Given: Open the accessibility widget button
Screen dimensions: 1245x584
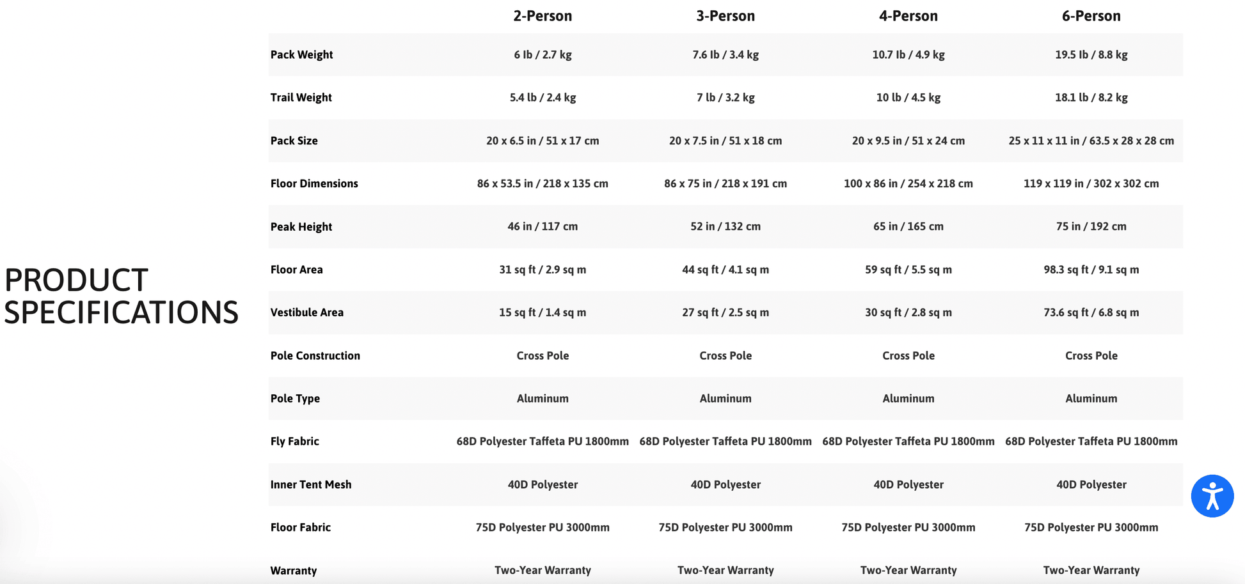Looking at the screenshot, I should click(1212, 496).
